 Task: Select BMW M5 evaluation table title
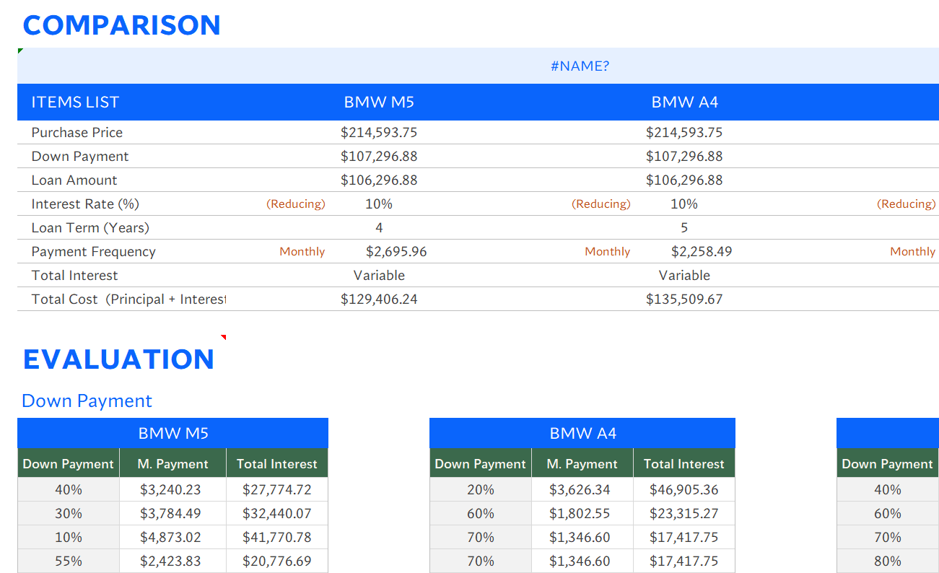(x=173, y=433)
